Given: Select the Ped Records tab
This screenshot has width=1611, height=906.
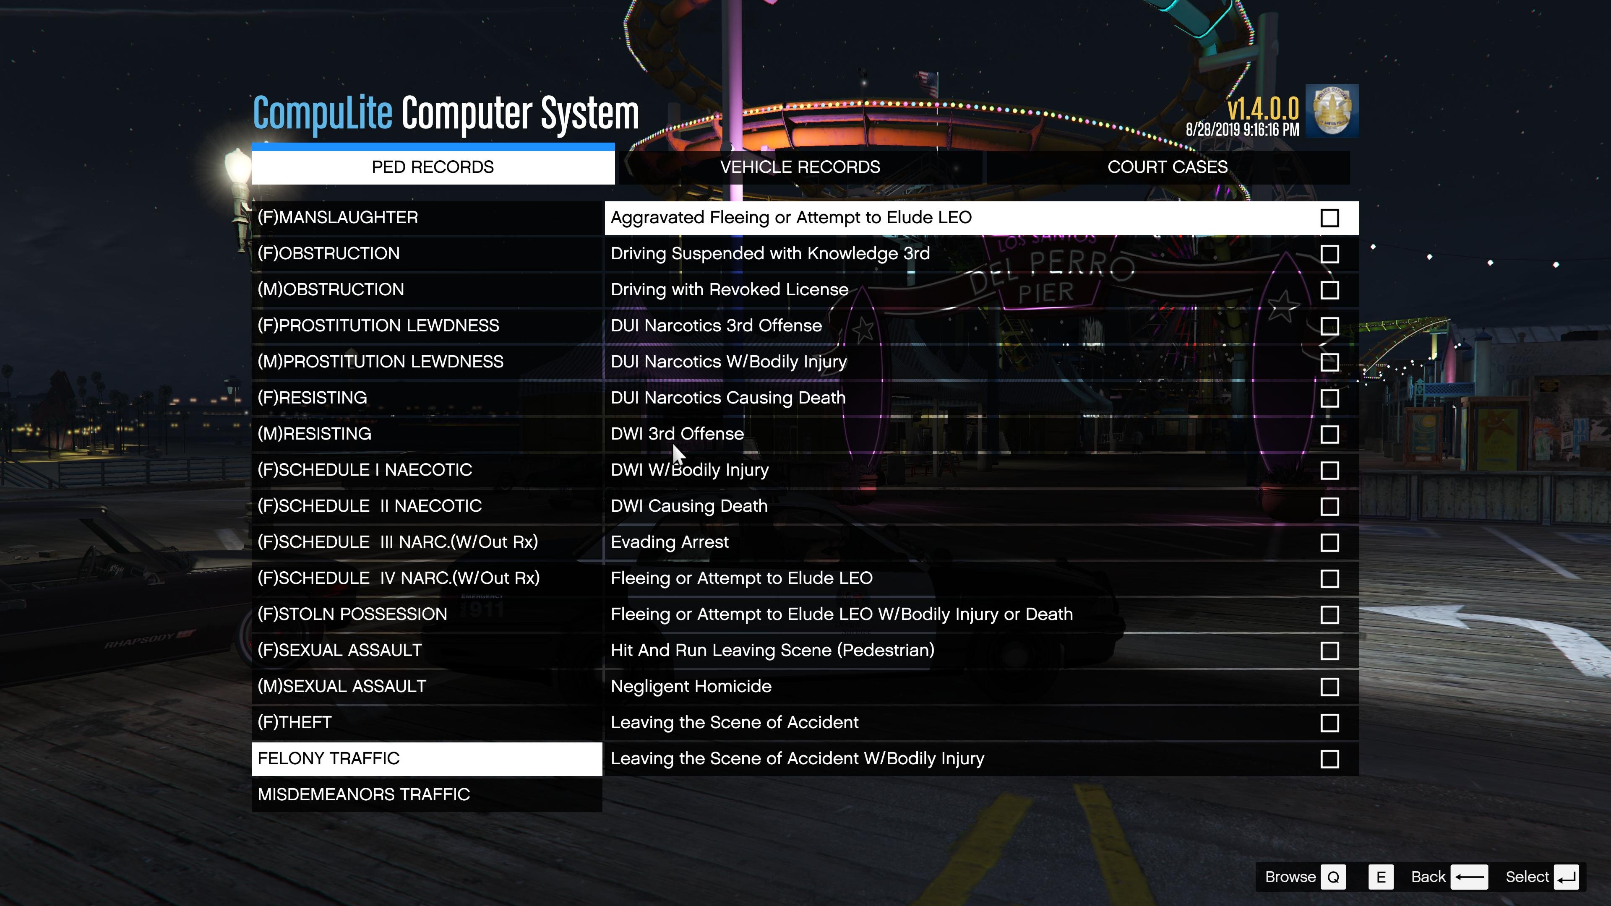Looking at the screenshot, I should click(x=433, y=167).
